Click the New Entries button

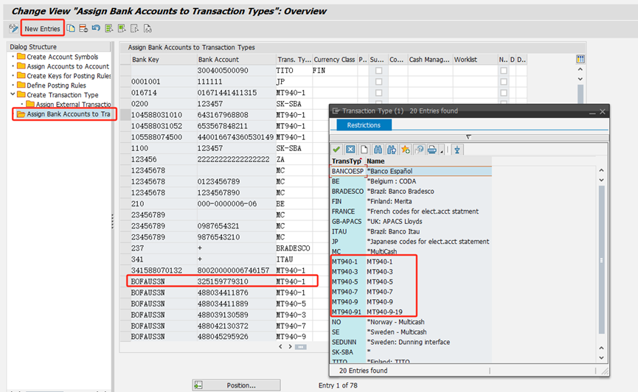42,29
